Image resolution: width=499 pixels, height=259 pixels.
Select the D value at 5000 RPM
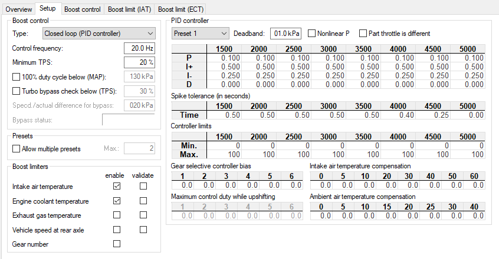coord(468,84)
